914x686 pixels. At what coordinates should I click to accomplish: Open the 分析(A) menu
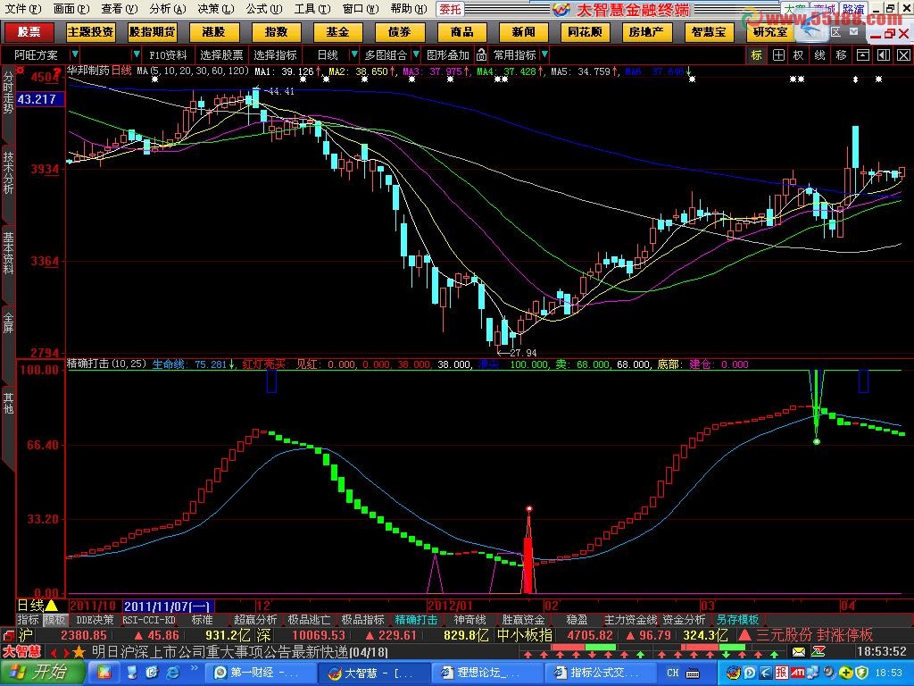pos(167,9)
